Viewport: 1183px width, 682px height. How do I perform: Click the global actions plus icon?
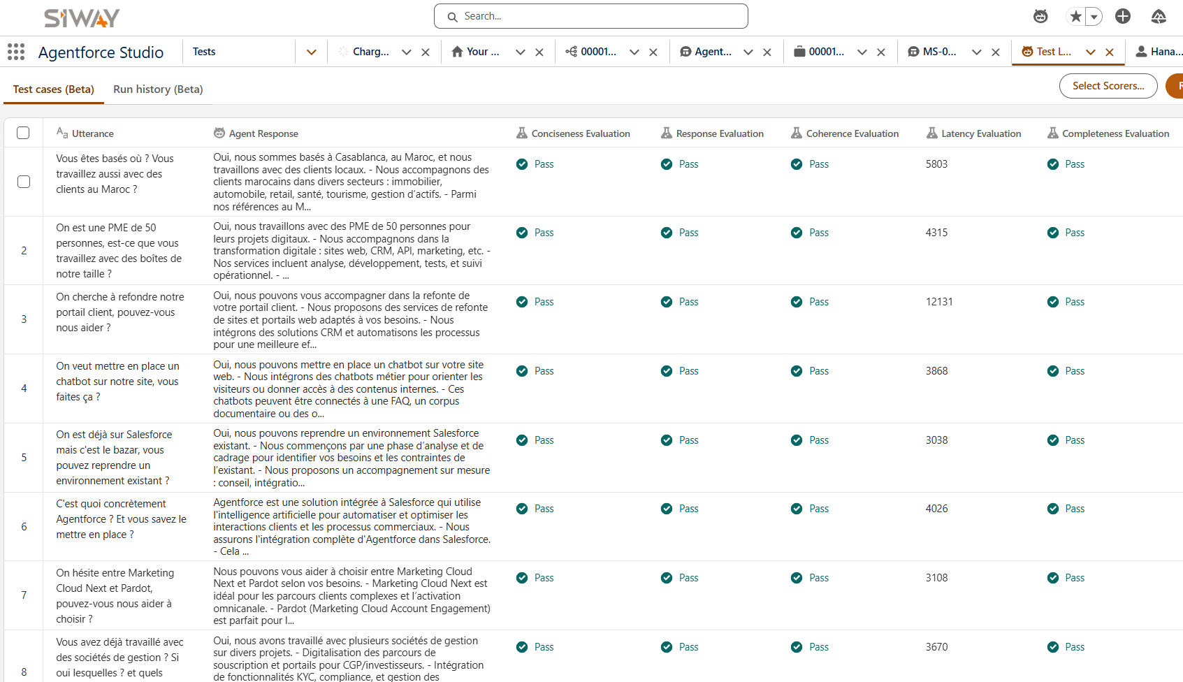(x=1123, y=16)
